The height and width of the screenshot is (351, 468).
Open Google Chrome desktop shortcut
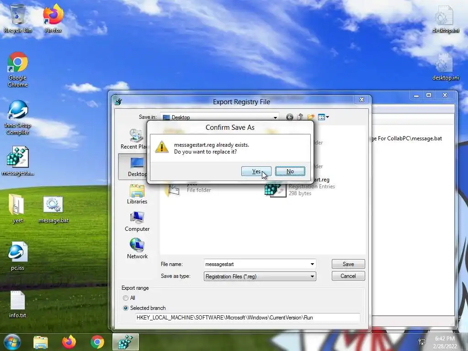pos(18,70)
